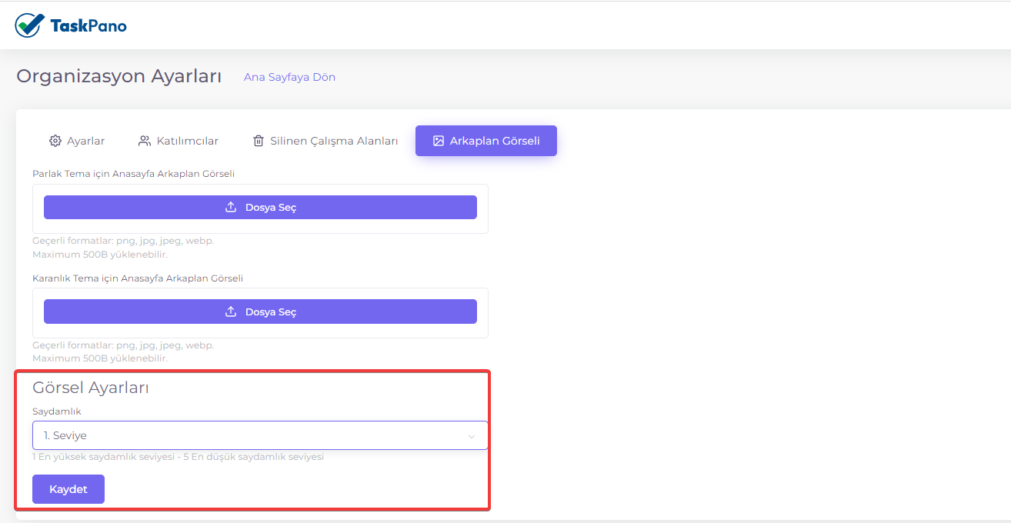Follow the Ana Sayfaya Dön link
Viewport: 1011px width, 523px height.
[x=289, y=77]
